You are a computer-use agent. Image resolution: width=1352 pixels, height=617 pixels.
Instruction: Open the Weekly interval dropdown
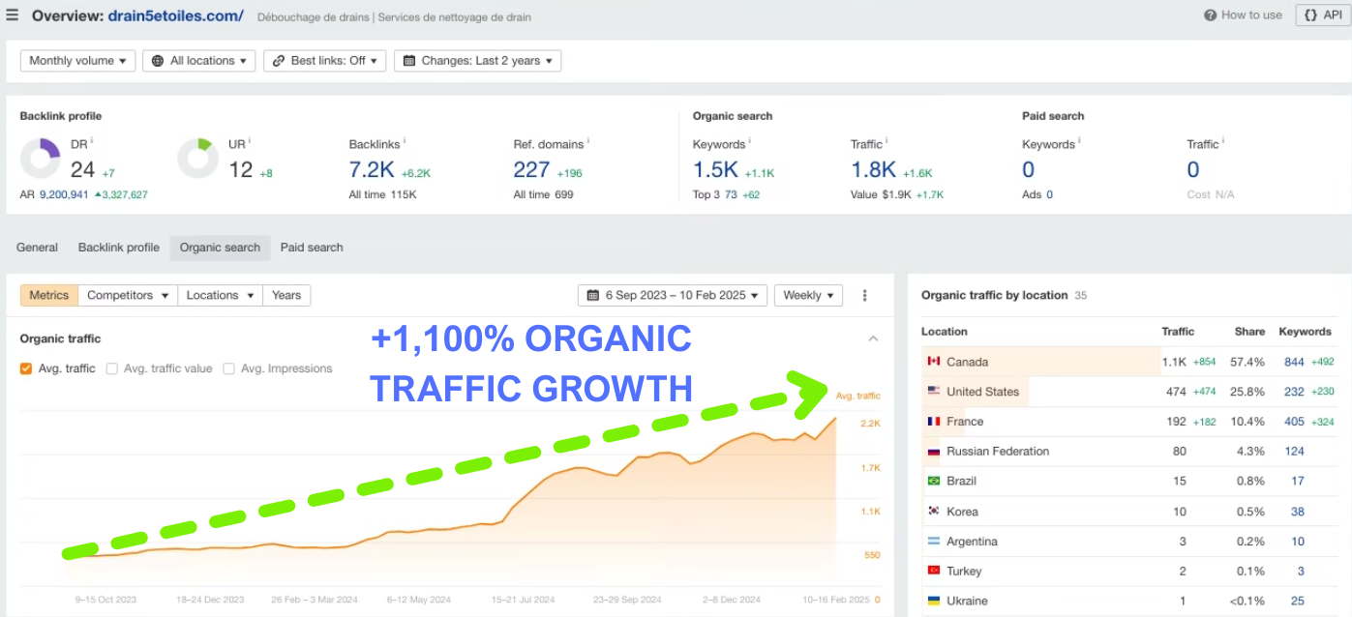tap(808, 295)
